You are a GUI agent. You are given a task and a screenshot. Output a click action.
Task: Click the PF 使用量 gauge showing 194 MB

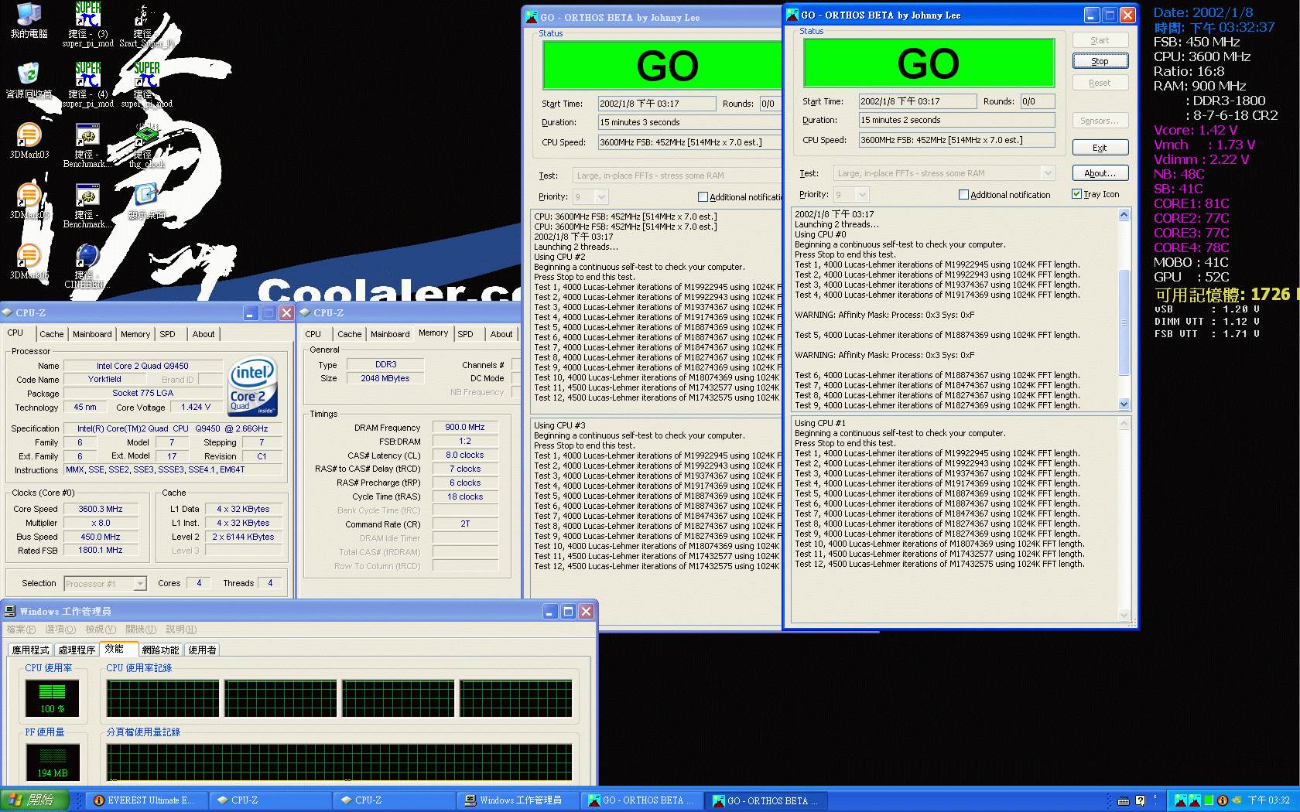53,762
